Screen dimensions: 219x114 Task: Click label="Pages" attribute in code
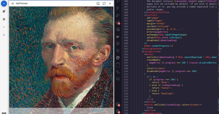pyautogui.click(x=155, y=21)
